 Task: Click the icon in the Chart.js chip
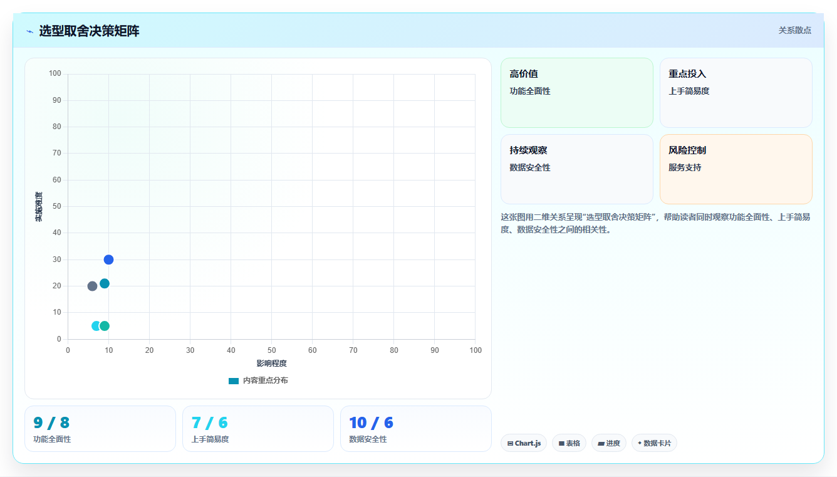coord(510,444)
